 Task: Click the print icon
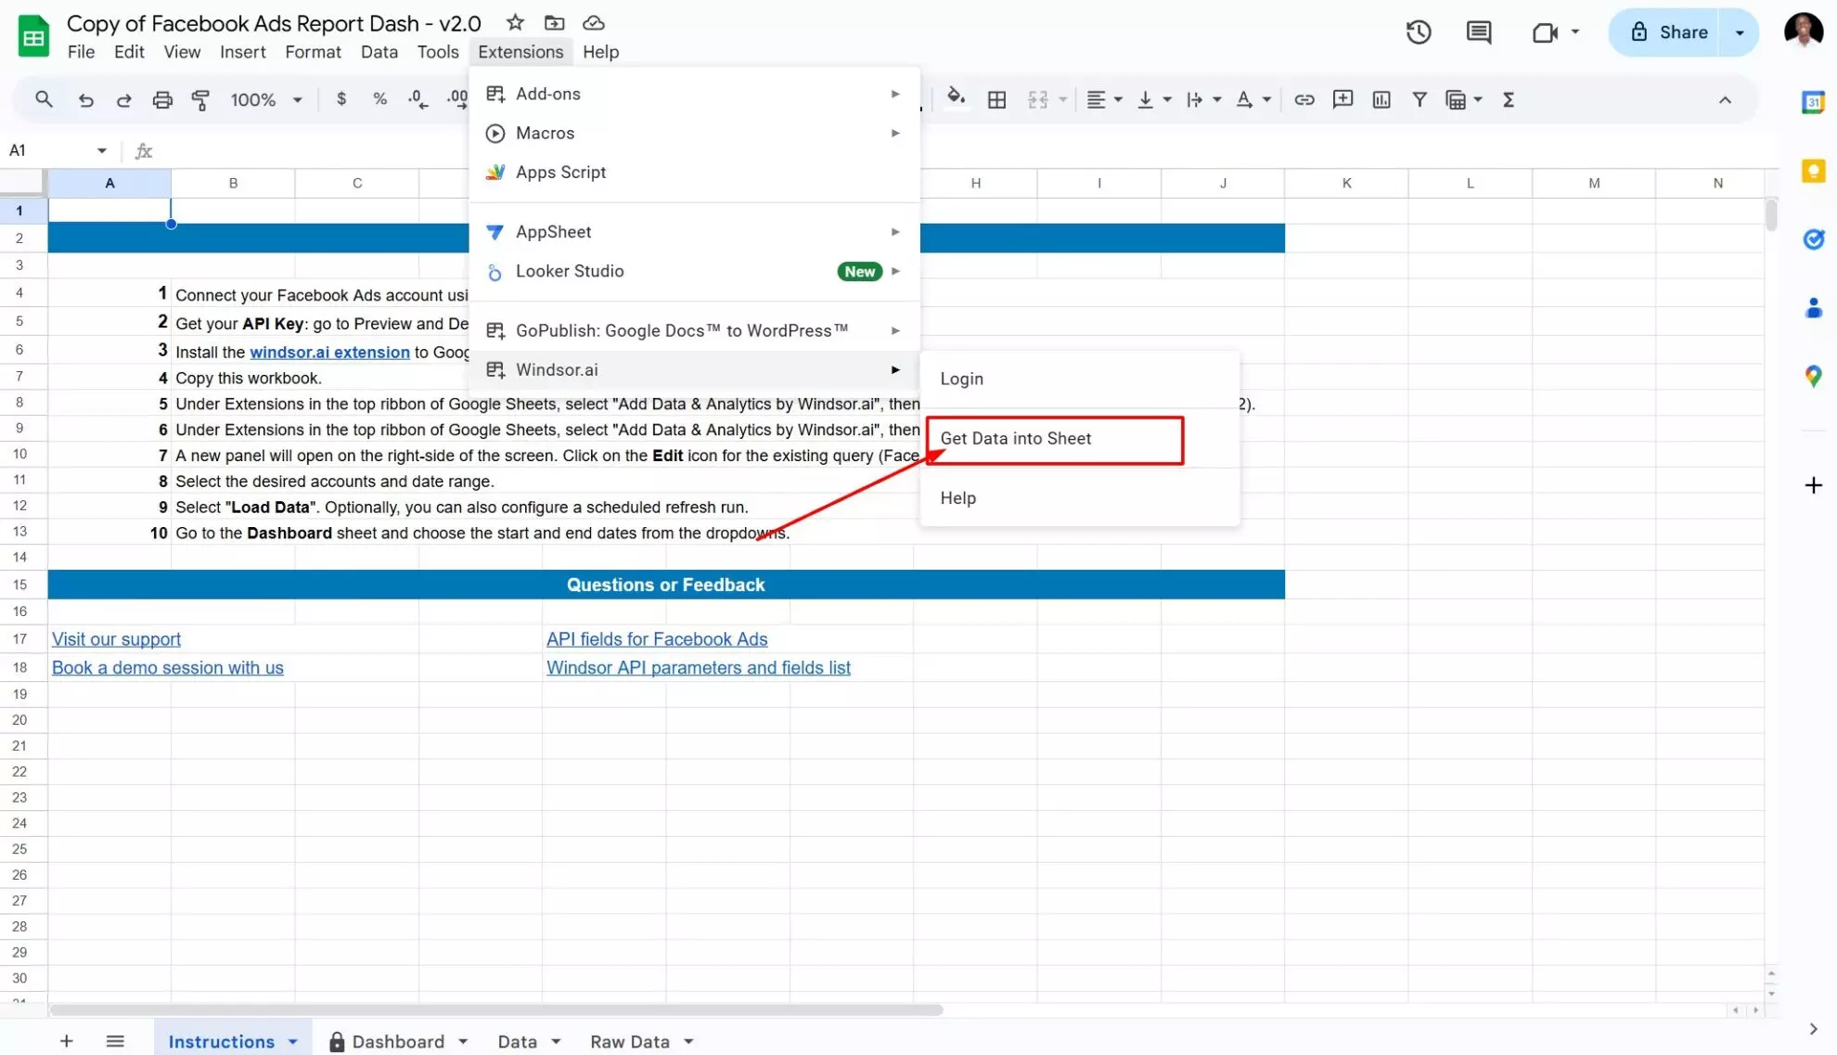click(162, 100)
